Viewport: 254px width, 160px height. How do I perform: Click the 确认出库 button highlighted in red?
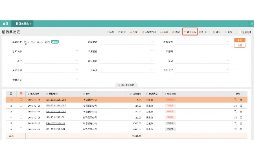pos(190,32)
